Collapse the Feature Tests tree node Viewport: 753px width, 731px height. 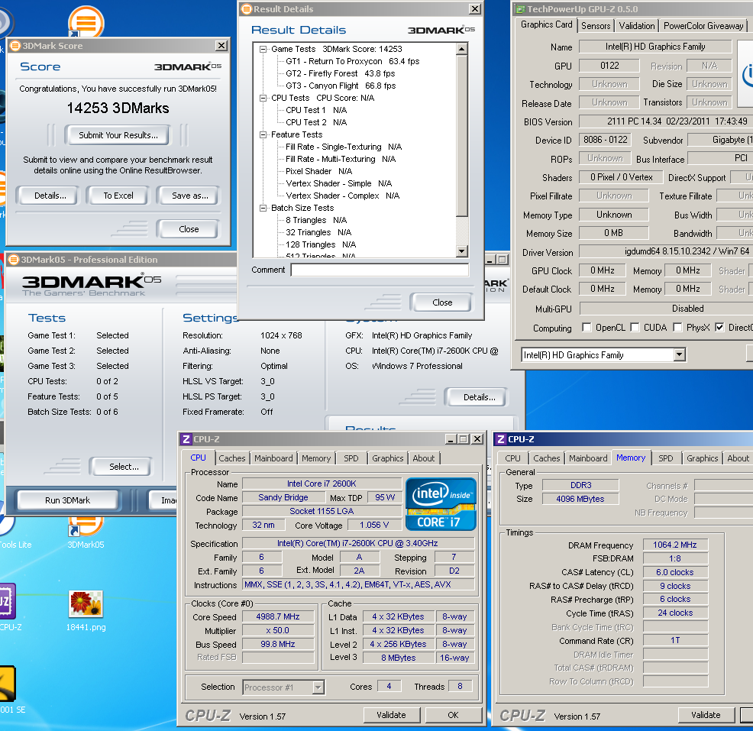(x=263, y=135)
